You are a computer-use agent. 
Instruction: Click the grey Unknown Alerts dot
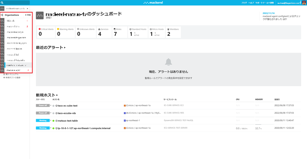[x=78, y=29]
